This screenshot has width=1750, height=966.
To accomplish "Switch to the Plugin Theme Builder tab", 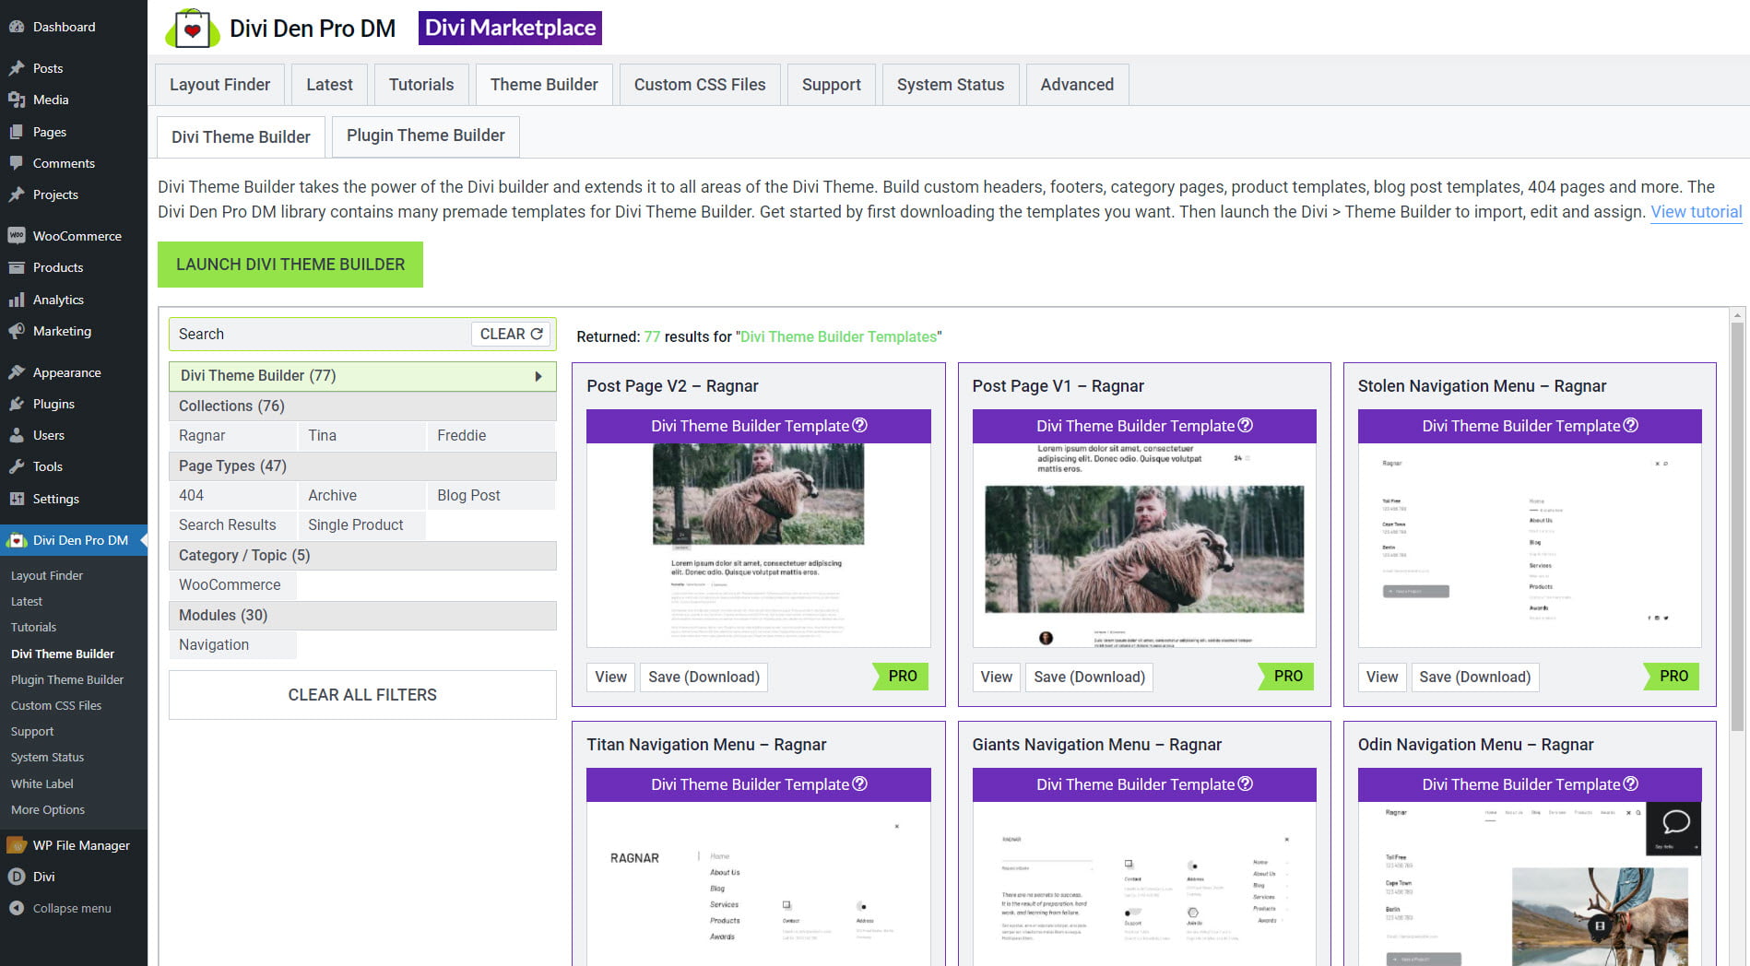I will (425, 135).
